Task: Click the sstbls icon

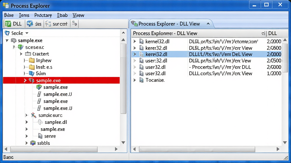Action: tap(33, 143)
